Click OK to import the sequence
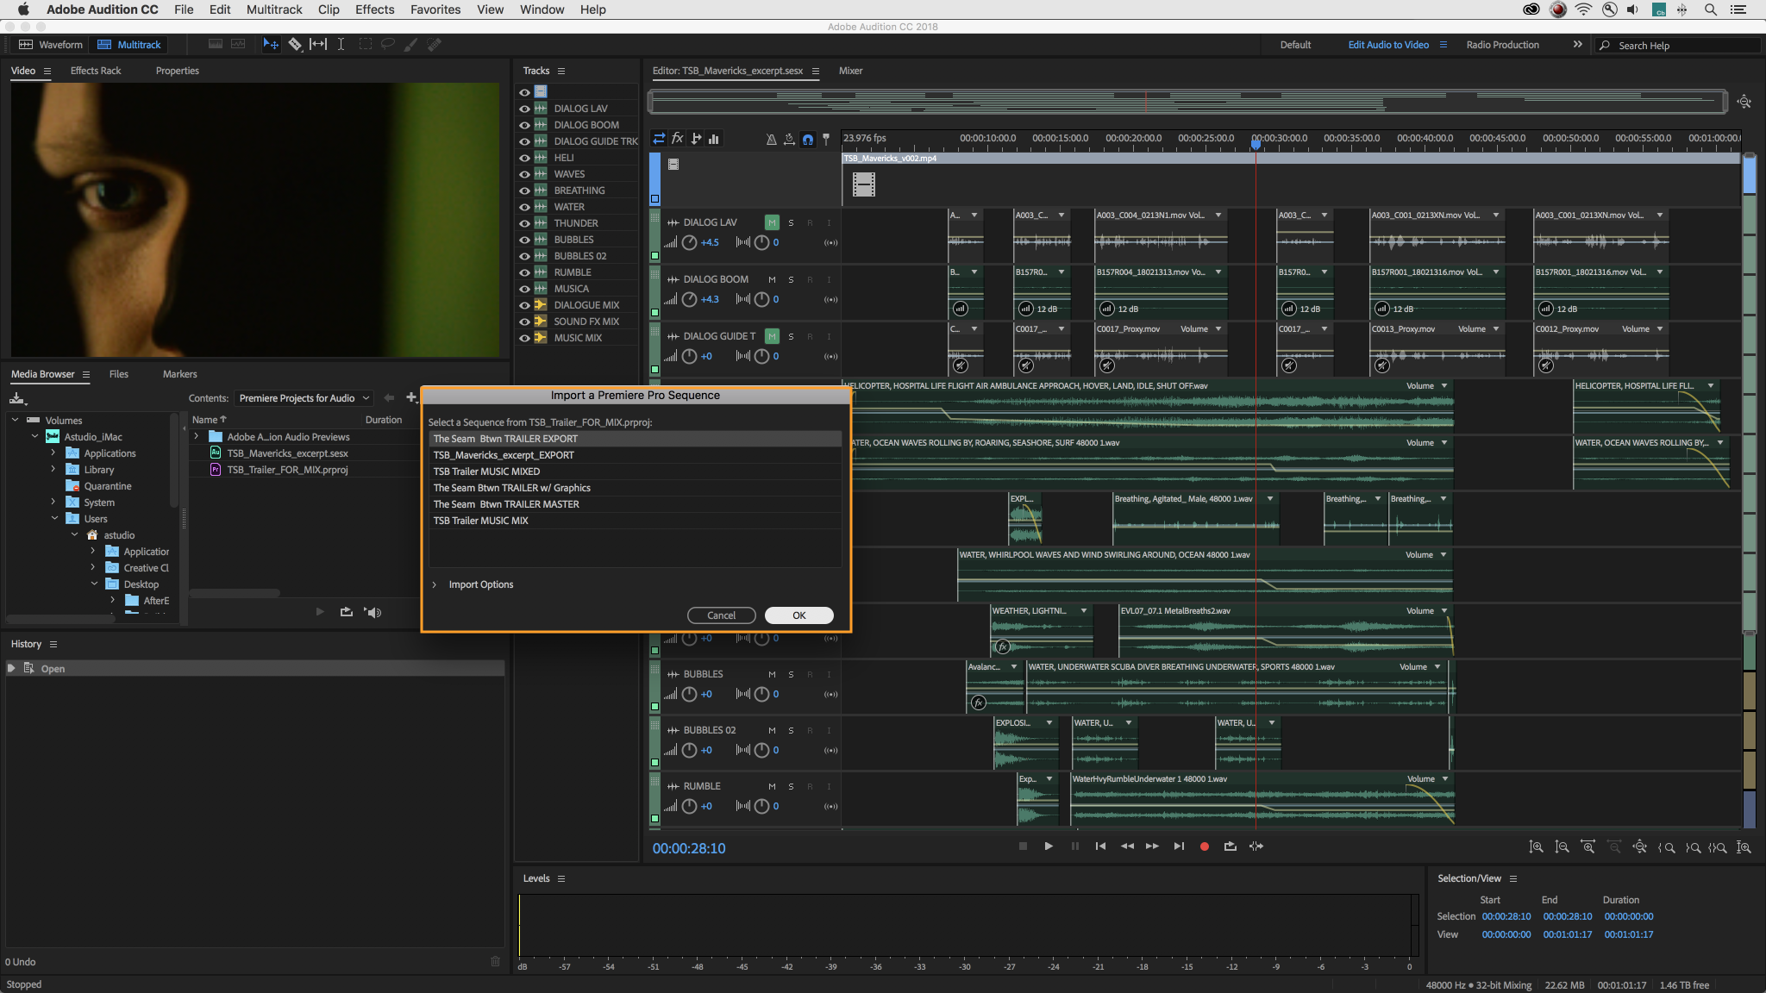1766x993 pixels. point(798,615)
